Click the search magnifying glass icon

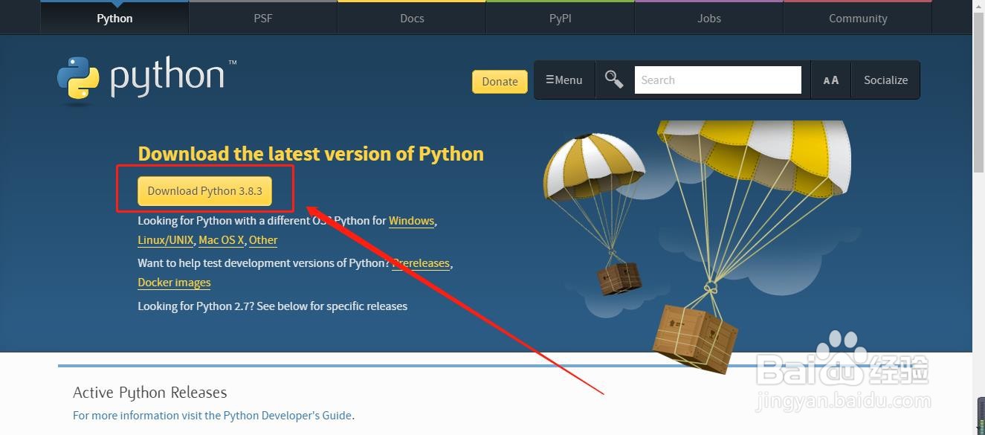614,79
